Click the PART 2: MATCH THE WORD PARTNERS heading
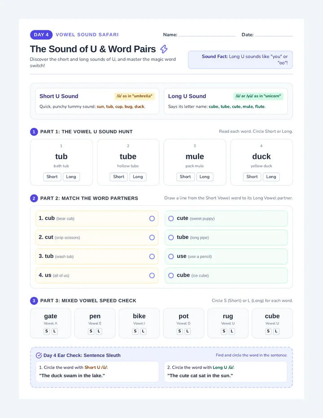 (89, 198)
